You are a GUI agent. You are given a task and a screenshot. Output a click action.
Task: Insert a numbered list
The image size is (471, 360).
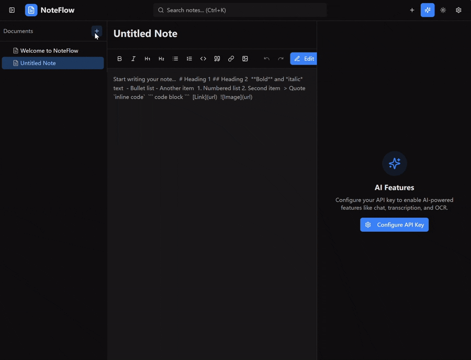coord(189,59)
